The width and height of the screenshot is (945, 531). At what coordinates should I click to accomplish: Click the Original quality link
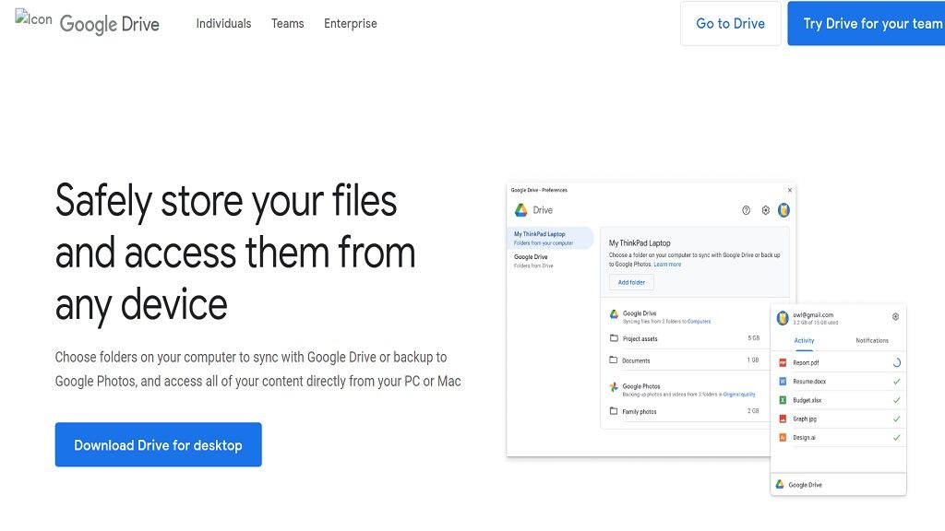(739, 395)
